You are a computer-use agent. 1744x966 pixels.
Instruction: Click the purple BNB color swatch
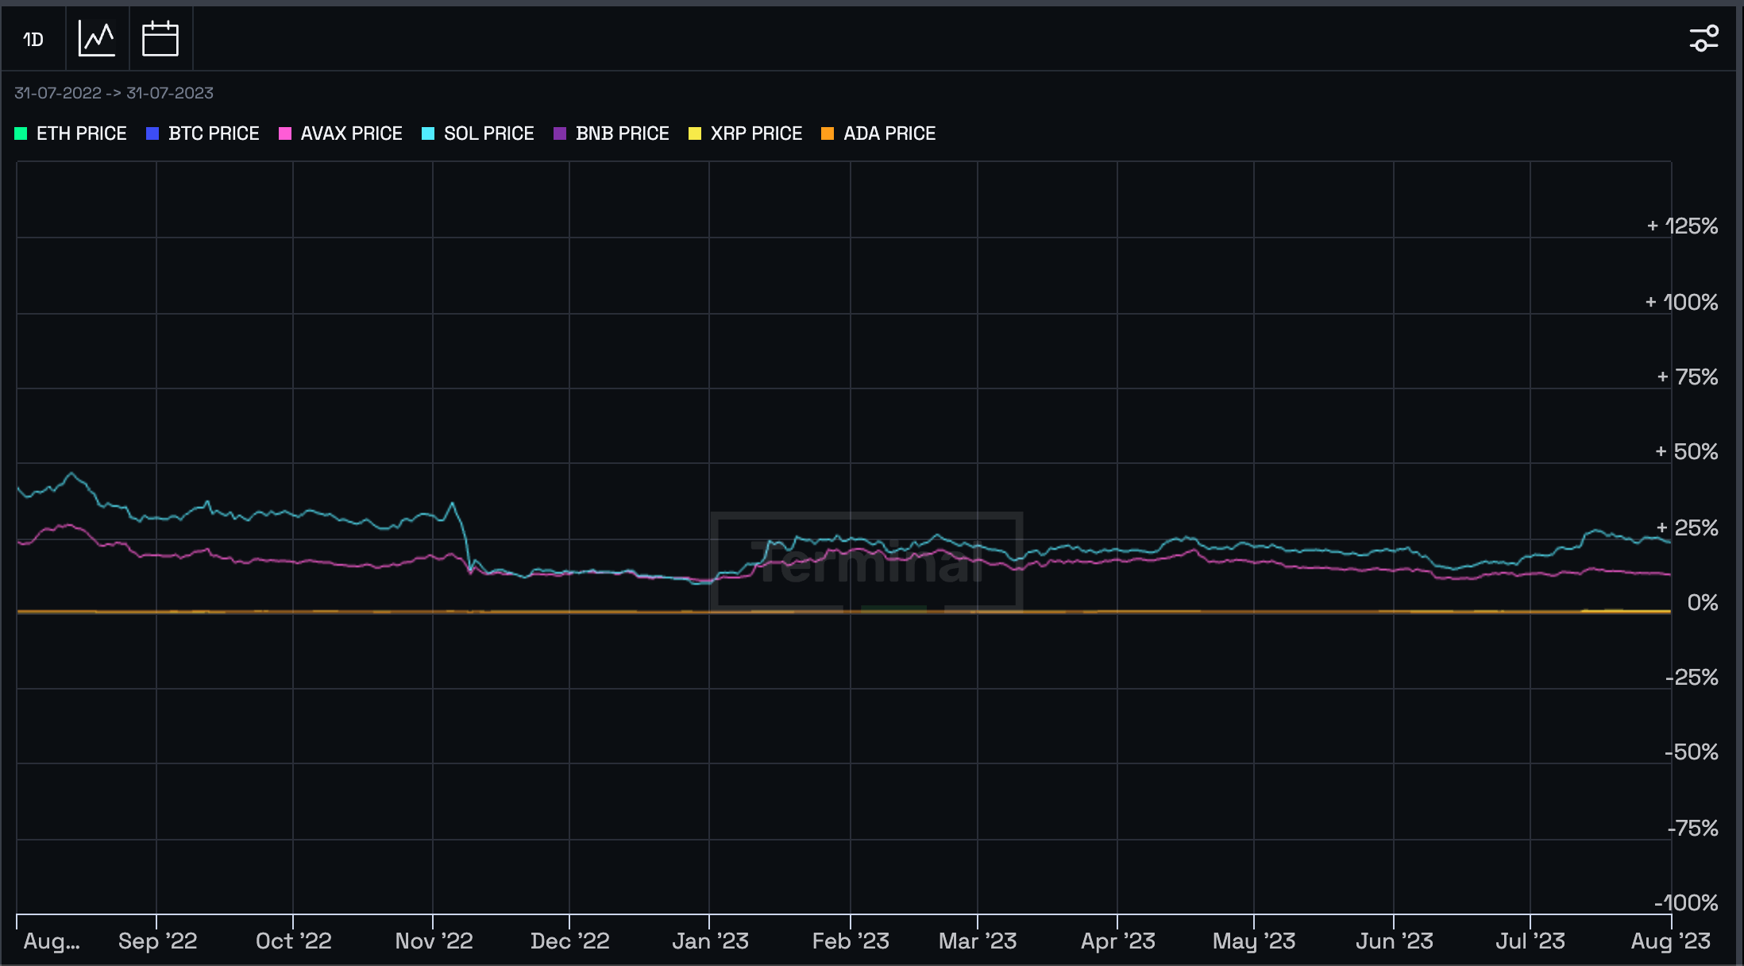560,133
